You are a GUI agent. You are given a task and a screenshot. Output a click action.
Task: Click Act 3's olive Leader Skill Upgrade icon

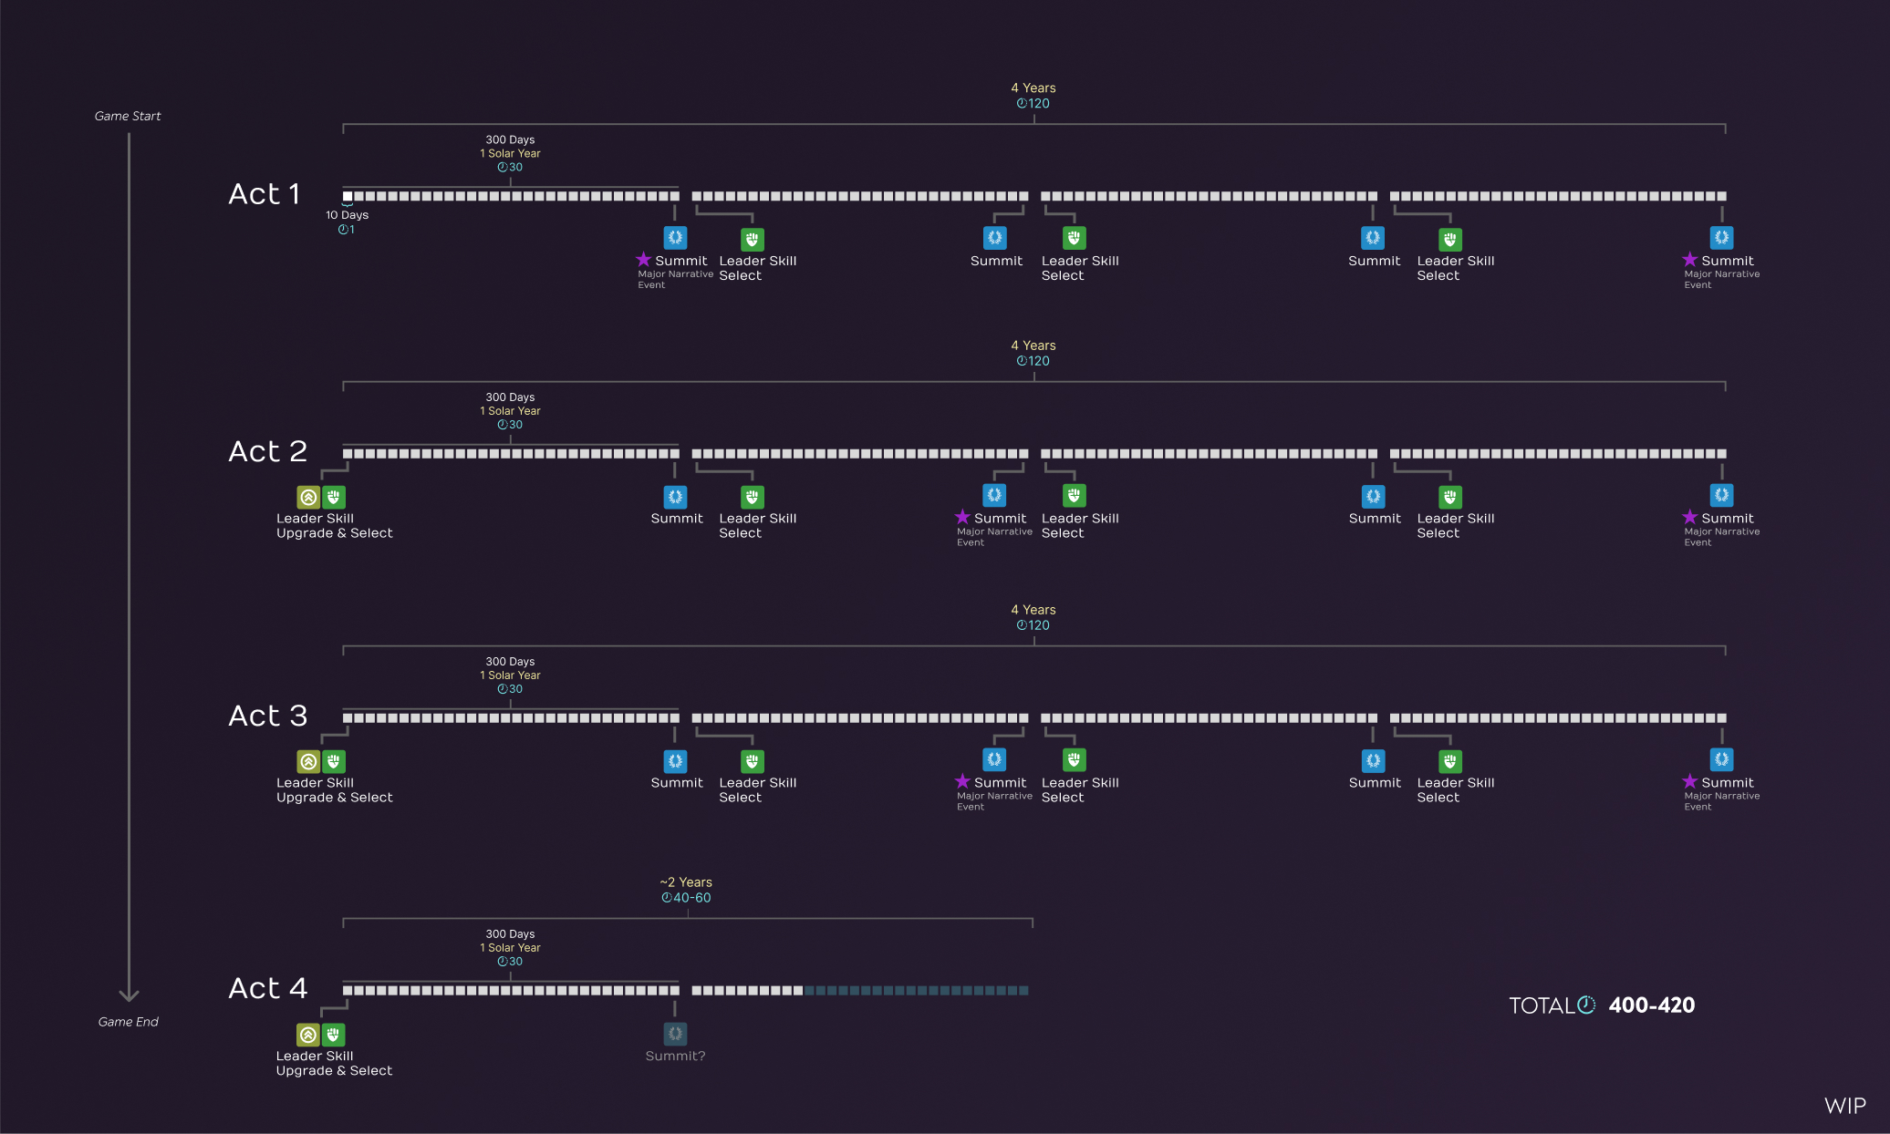(x=308, y=761)
